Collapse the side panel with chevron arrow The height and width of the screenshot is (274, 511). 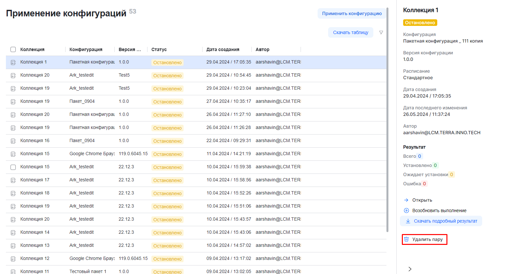click(410, 269)
